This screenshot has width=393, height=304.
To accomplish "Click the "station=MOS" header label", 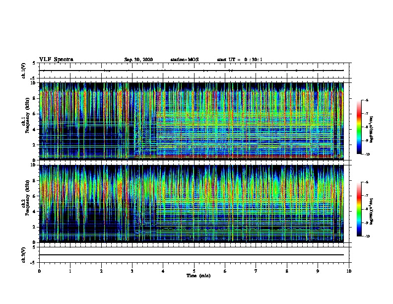I will 185,60.
